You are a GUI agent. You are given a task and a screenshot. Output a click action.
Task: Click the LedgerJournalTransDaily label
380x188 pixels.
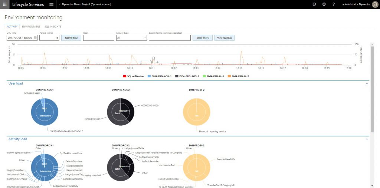pos(65,186)
